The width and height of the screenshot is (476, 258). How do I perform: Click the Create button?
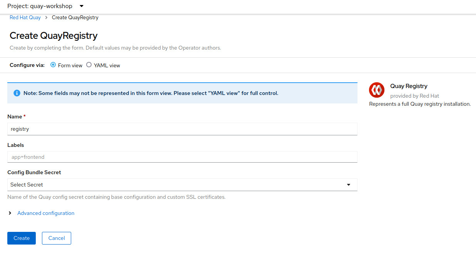click(22, 238)
